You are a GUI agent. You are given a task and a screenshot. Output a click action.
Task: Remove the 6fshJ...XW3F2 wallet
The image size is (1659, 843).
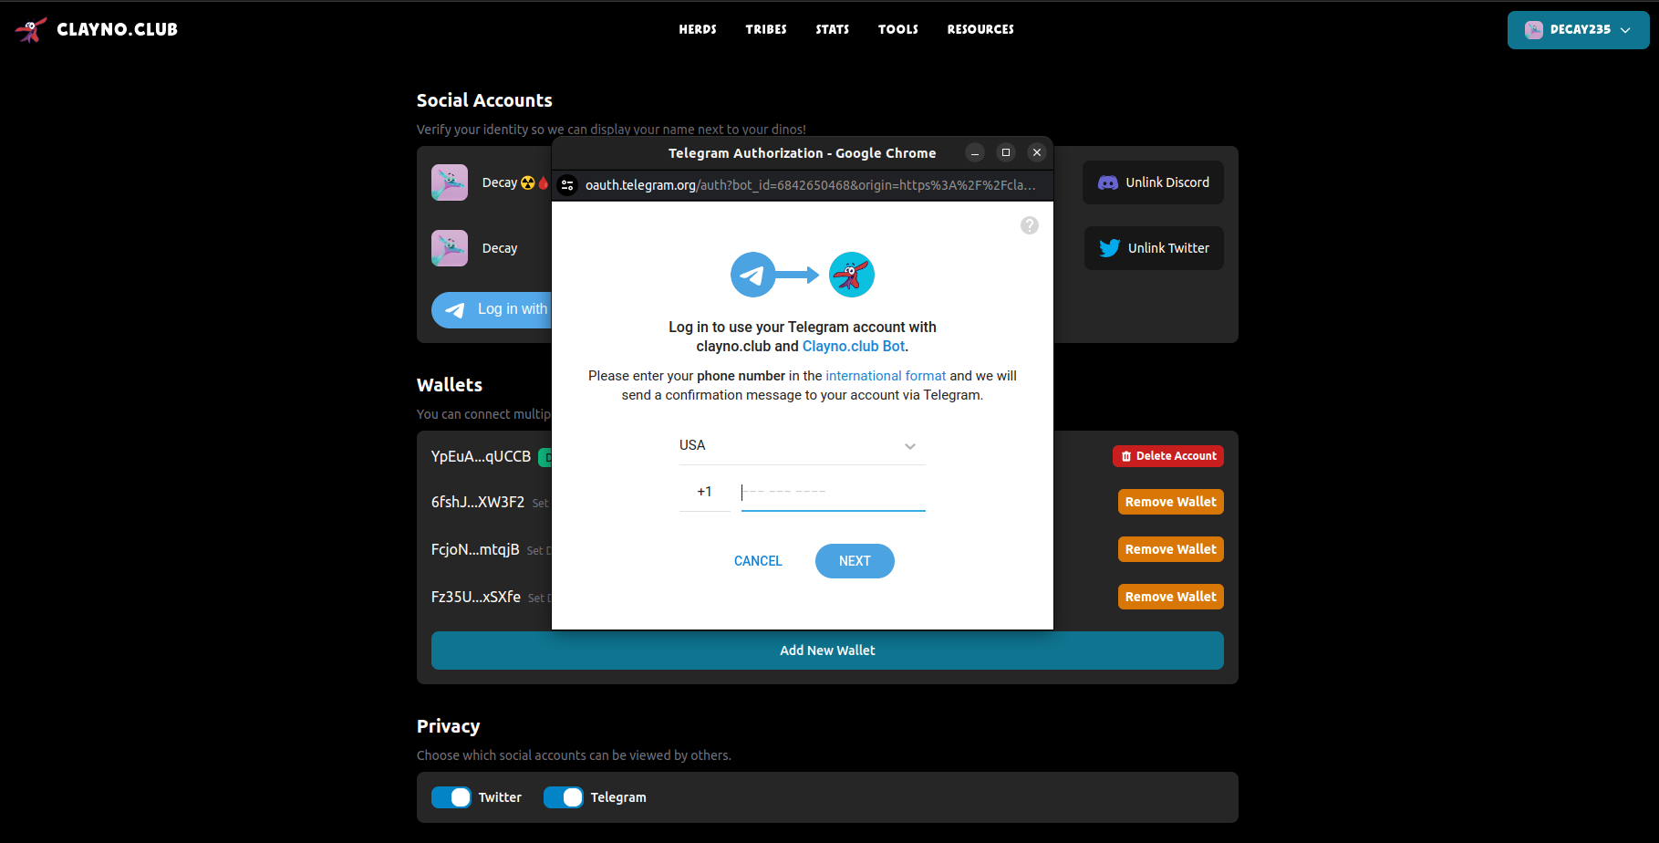(x=1171, y=502)
